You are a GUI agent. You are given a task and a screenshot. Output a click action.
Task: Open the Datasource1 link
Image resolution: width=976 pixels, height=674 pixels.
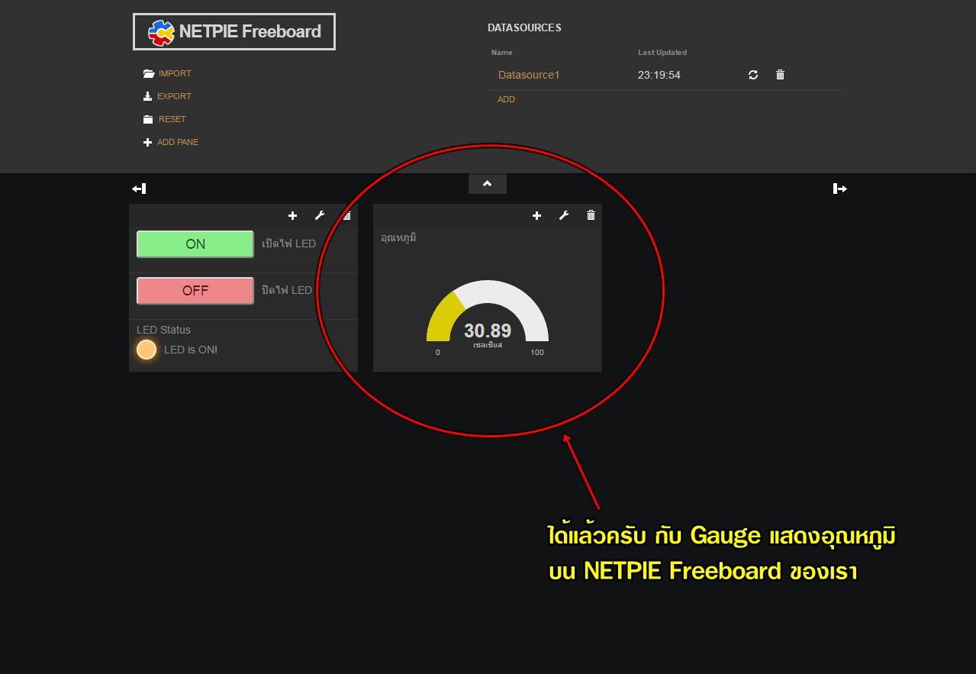pyautogui.click(x=529, y=75)
